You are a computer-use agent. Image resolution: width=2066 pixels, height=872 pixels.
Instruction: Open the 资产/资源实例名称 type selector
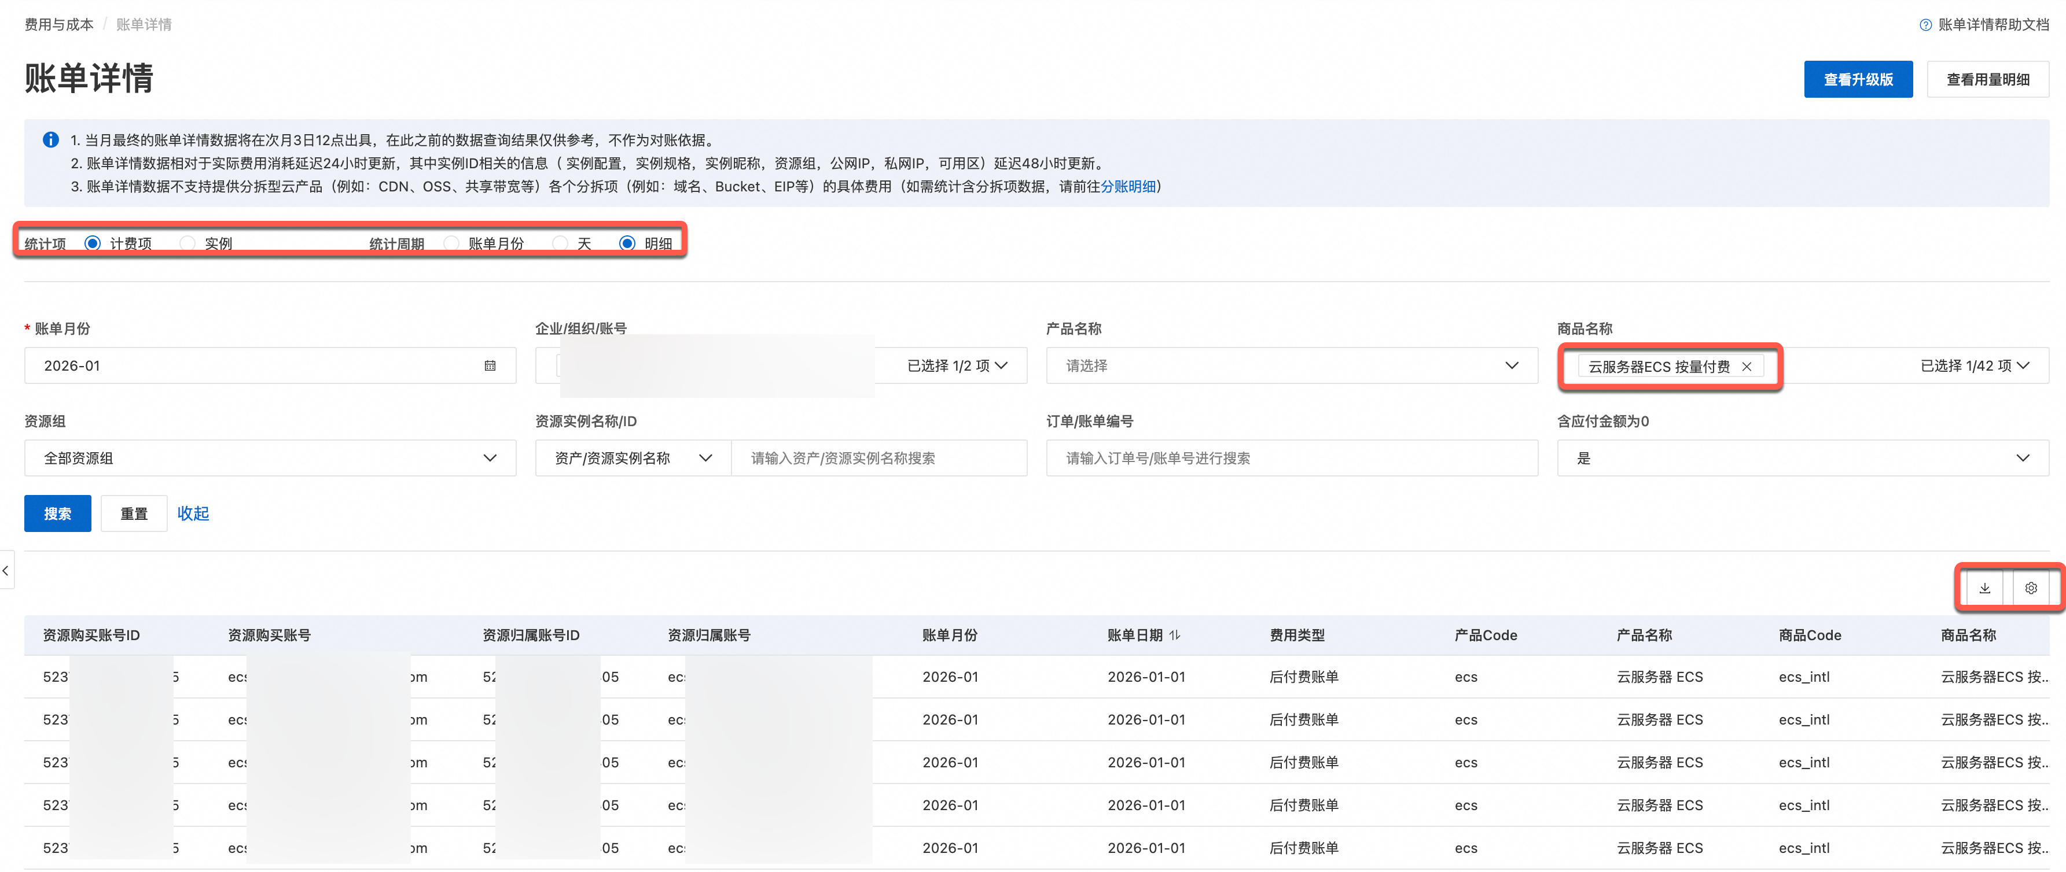(x=633, y=457)
